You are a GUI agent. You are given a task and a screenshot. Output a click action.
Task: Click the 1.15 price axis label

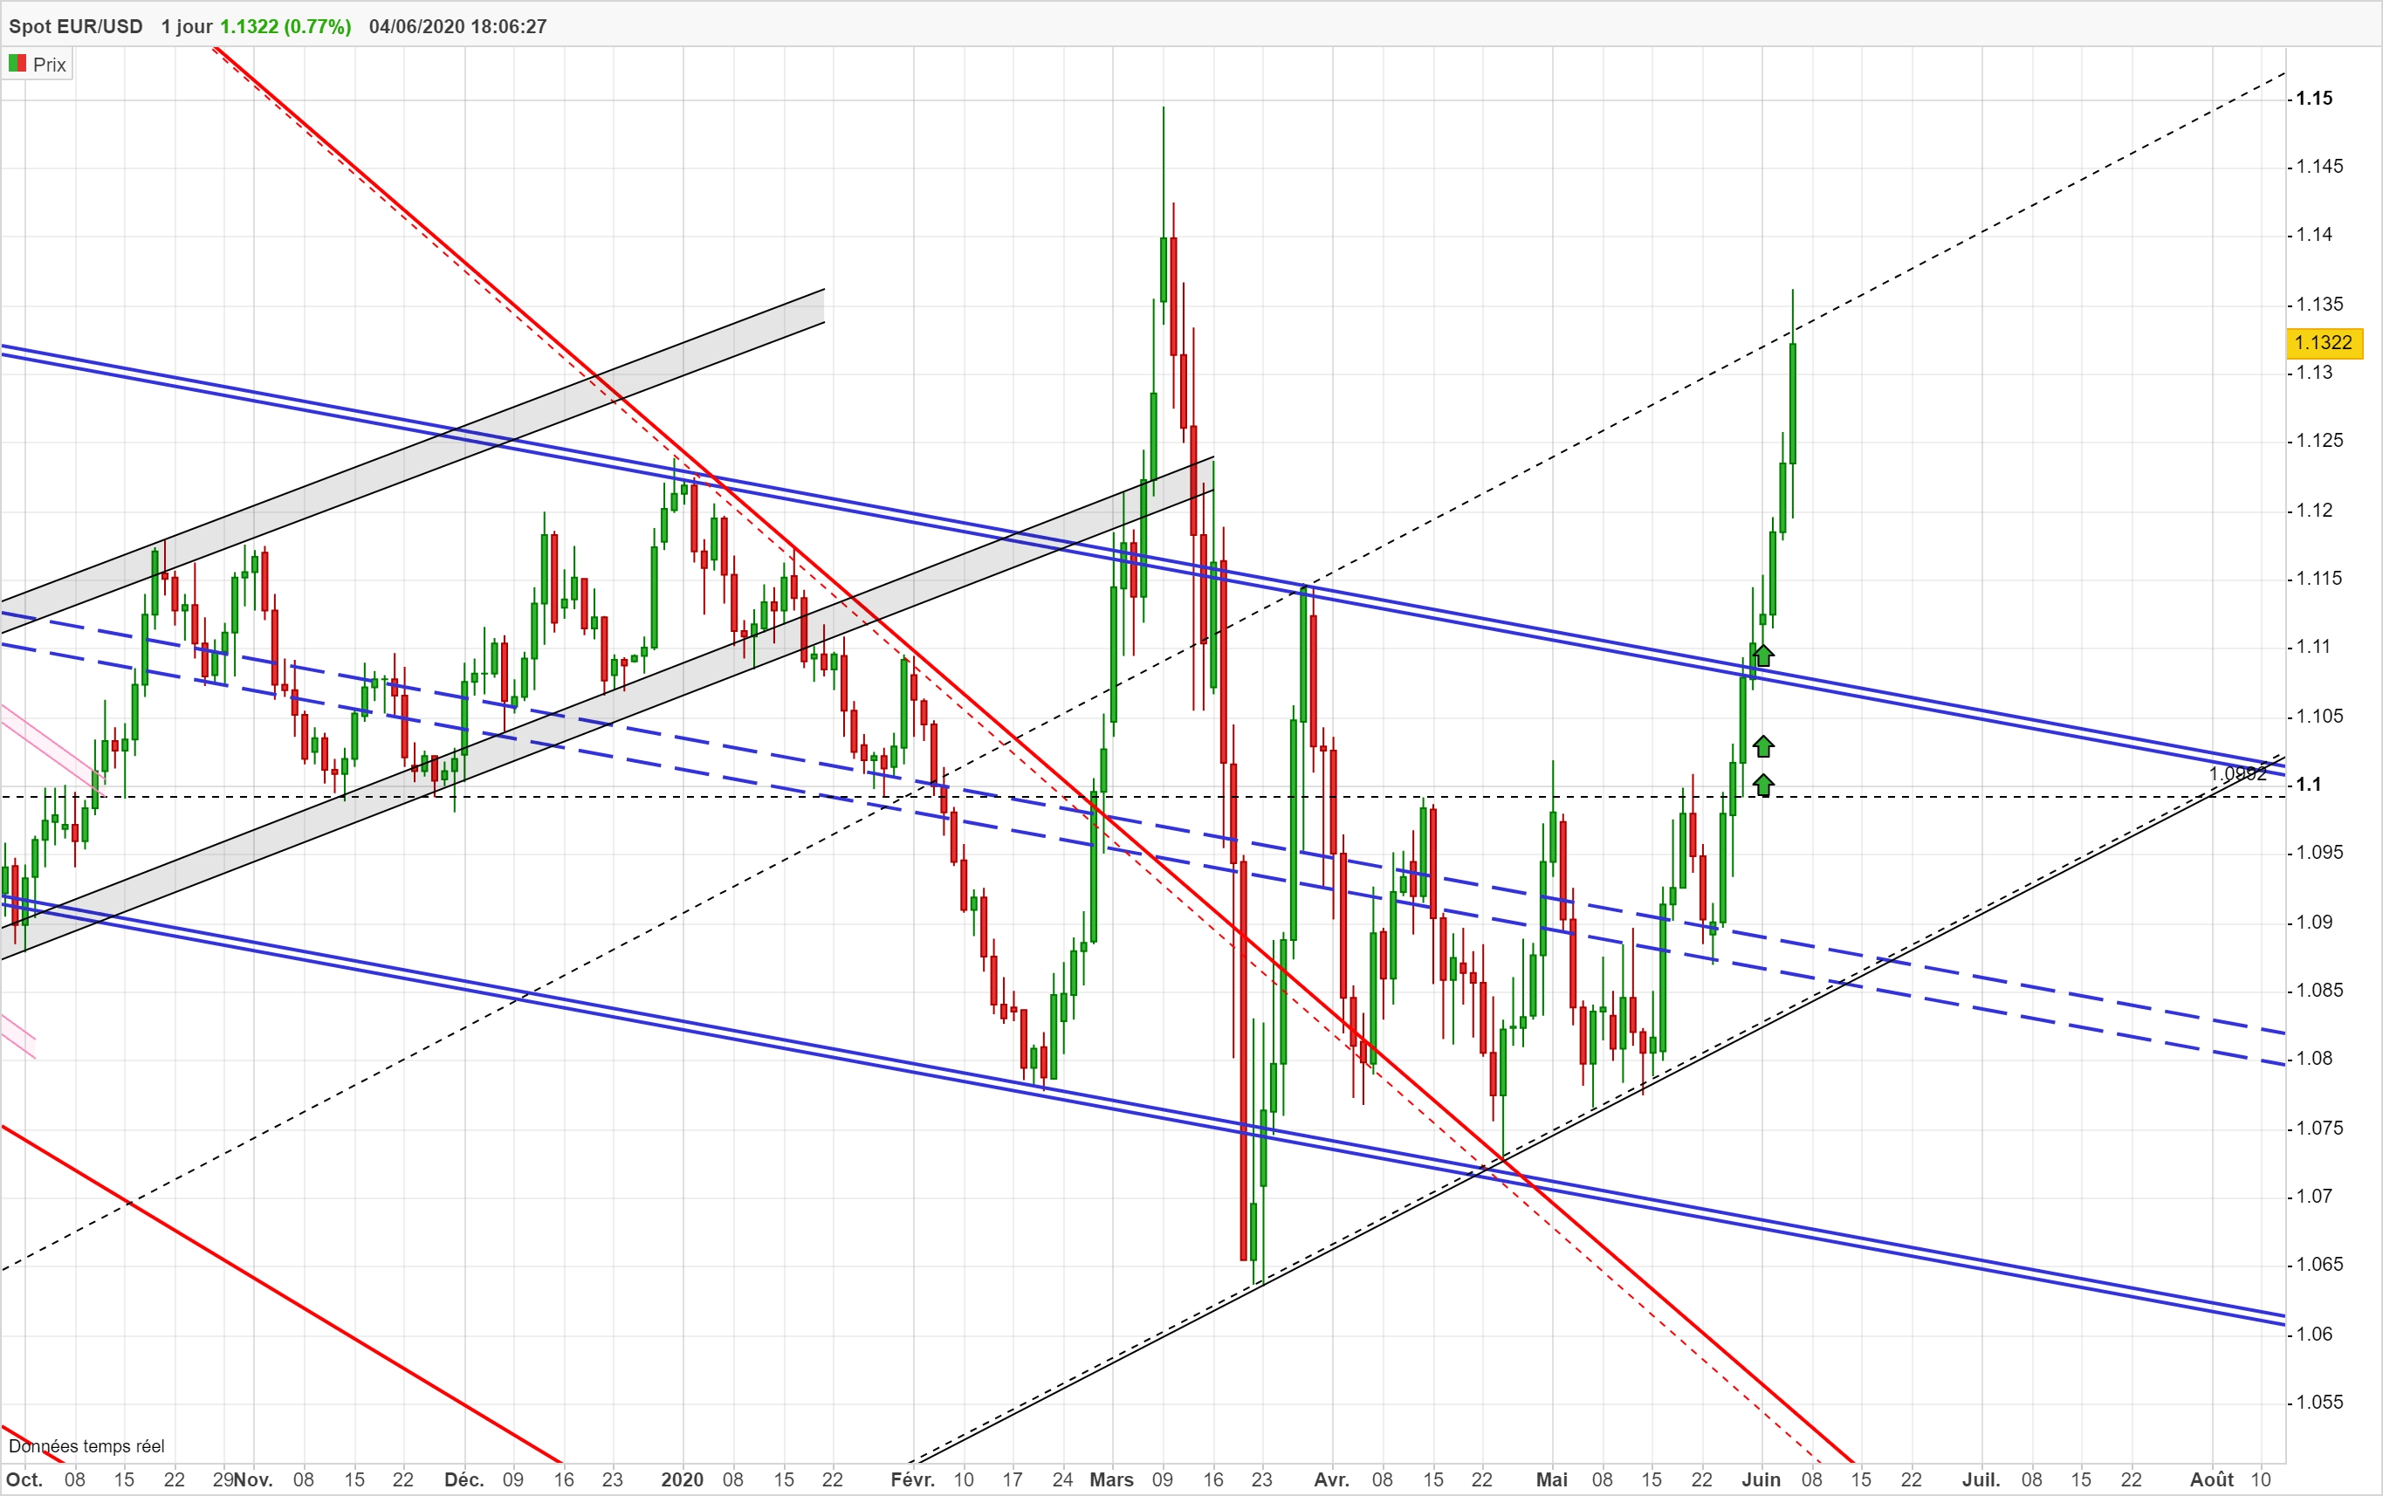coord(2314,98)
